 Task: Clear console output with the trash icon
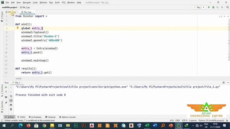point(11,109)
